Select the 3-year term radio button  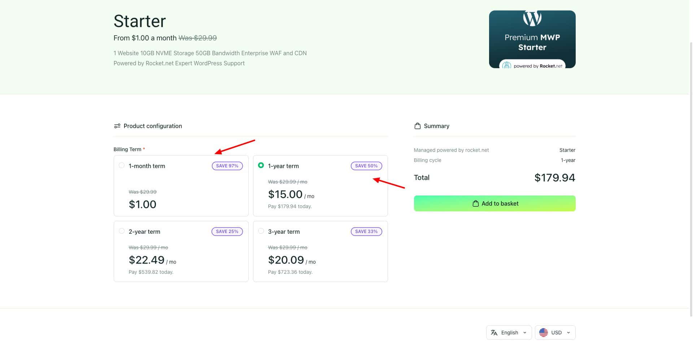pyautogui.click(x=261, y=231)
